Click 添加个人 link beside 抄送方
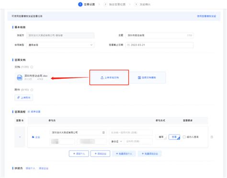The image size is (227, 178). click(30, 168)
